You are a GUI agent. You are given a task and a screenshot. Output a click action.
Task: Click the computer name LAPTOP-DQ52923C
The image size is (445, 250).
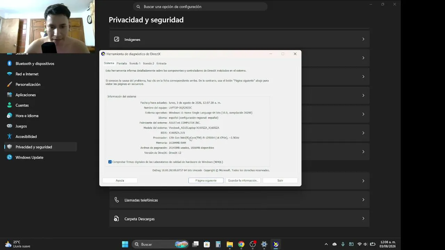[180, 108]
